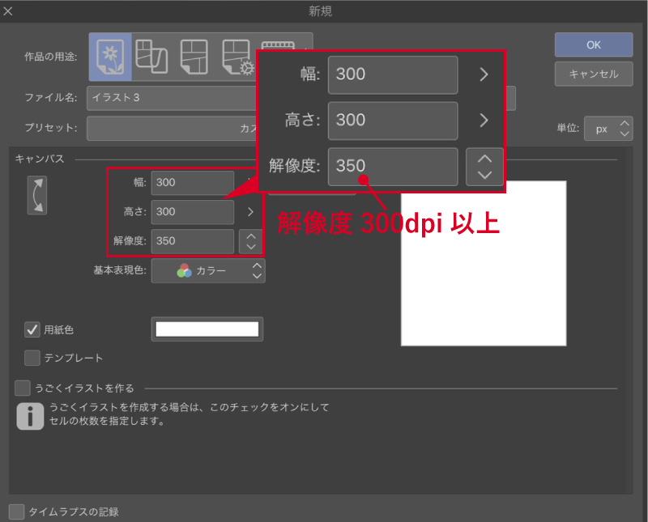Select the Comic work type icon
This screenshot has height=522, width=648.
click(194, 57)
